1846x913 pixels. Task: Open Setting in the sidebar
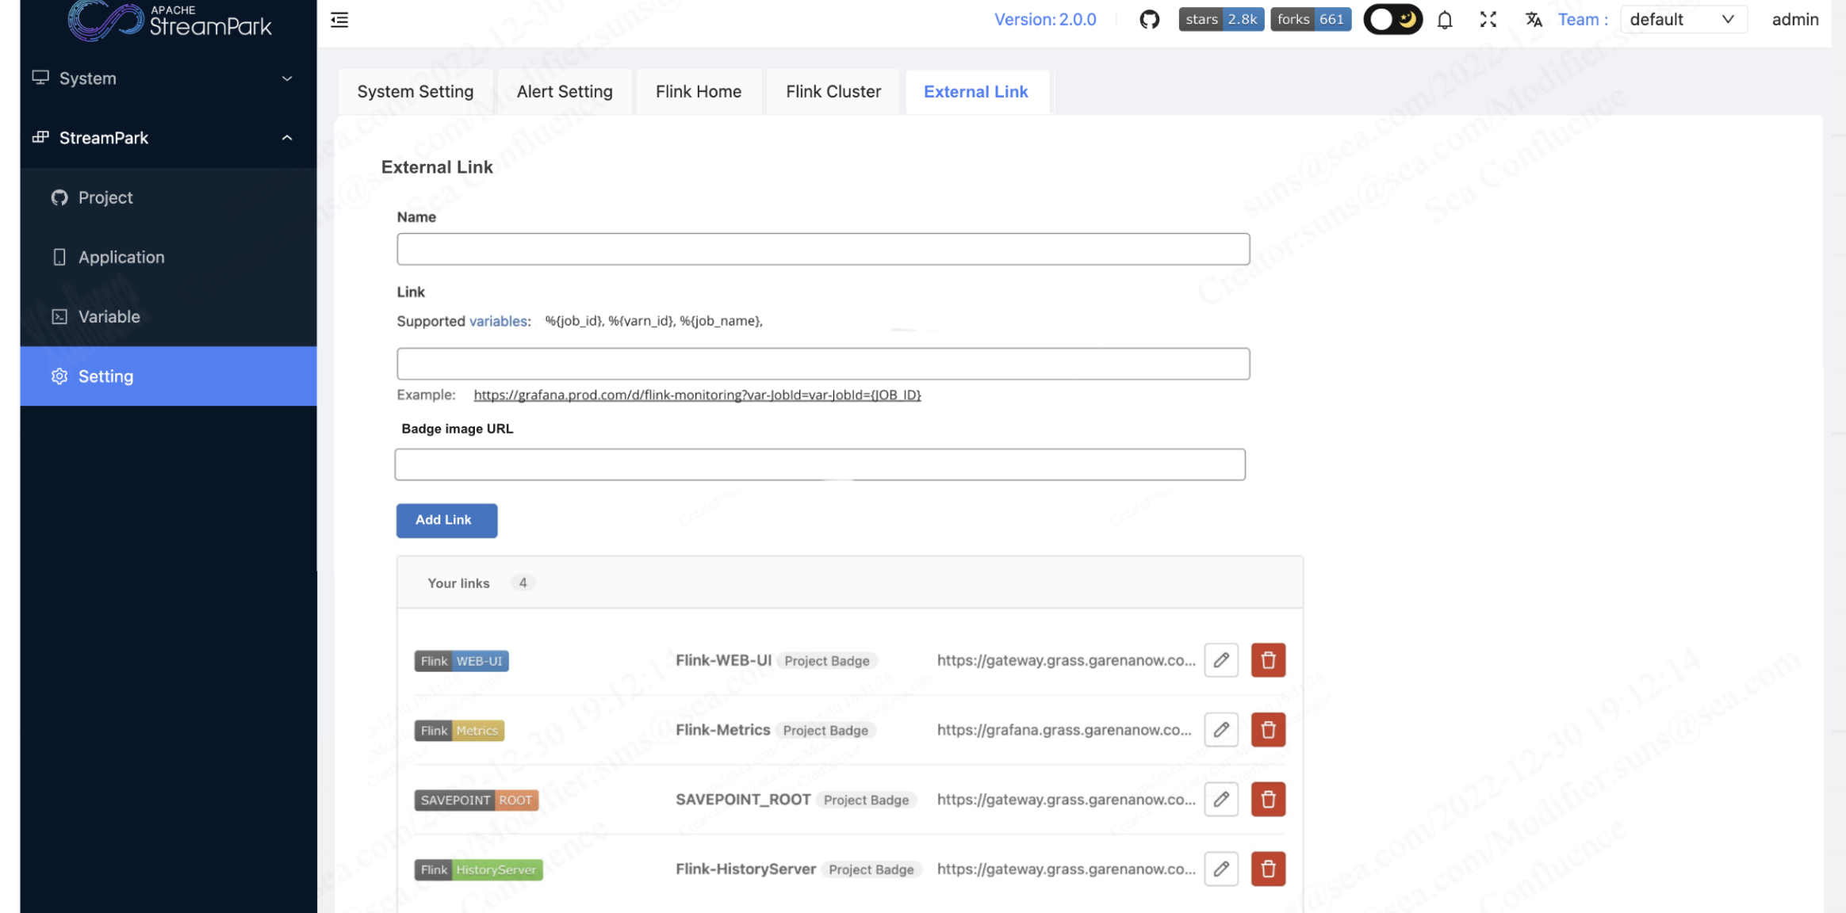point(168,376)
